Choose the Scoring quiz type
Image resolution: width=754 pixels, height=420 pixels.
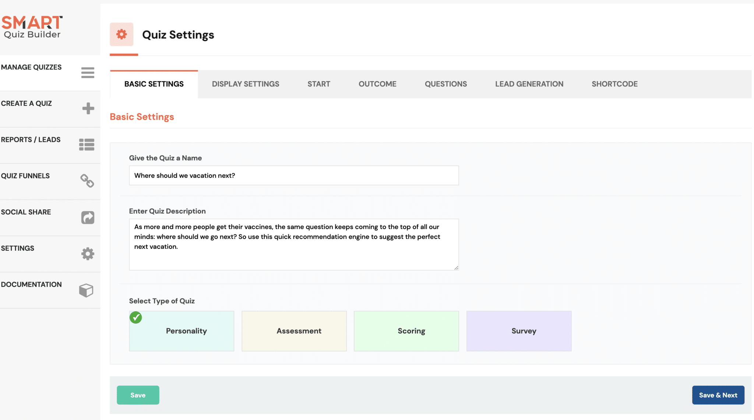[x=406, y=331]
